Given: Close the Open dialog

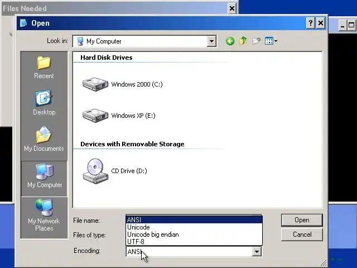Looking at the screenshot, I should tap(321, 23).
